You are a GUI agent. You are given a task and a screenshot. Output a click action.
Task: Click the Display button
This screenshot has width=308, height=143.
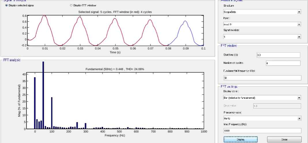pyautogui.click(x=240, y=140)
